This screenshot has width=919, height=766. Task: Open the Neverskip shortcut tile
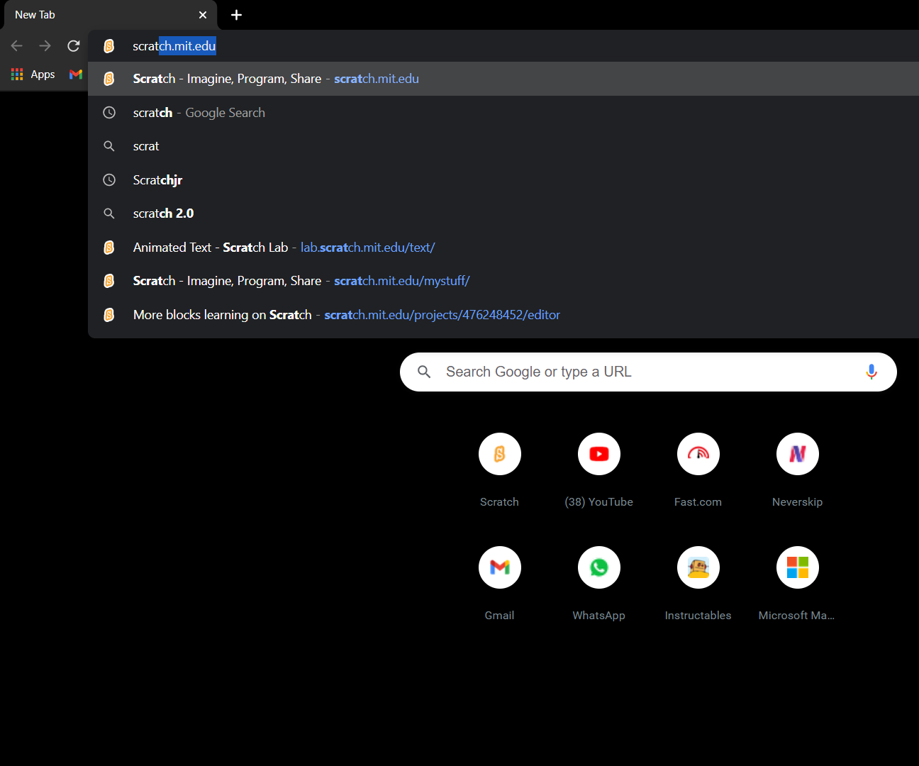point(798,454)
